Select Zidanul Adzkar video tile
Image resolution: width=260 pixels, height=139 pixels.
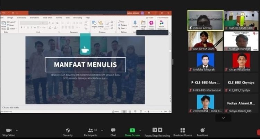pos(206,21)
